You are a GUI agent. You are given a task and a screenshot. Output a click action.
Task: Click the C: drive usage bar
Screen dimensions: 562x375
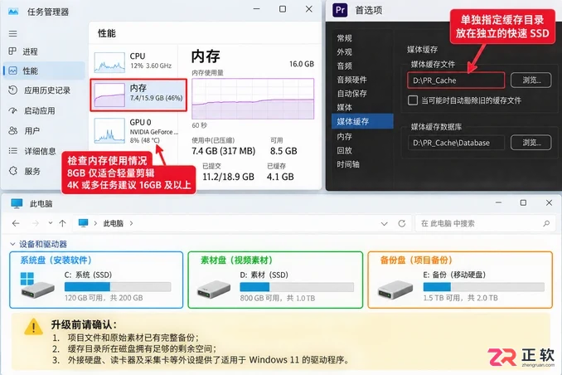pyautogui.click(x=118, y=287)
